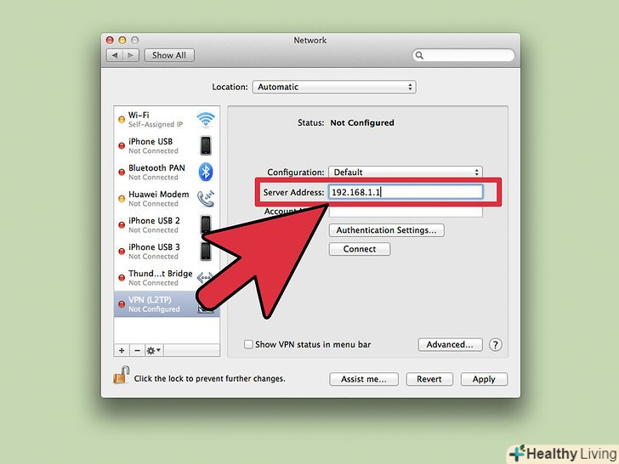Select iPhone USB 2 service
This screenshot has height=464, width=619.
point(167,225)
